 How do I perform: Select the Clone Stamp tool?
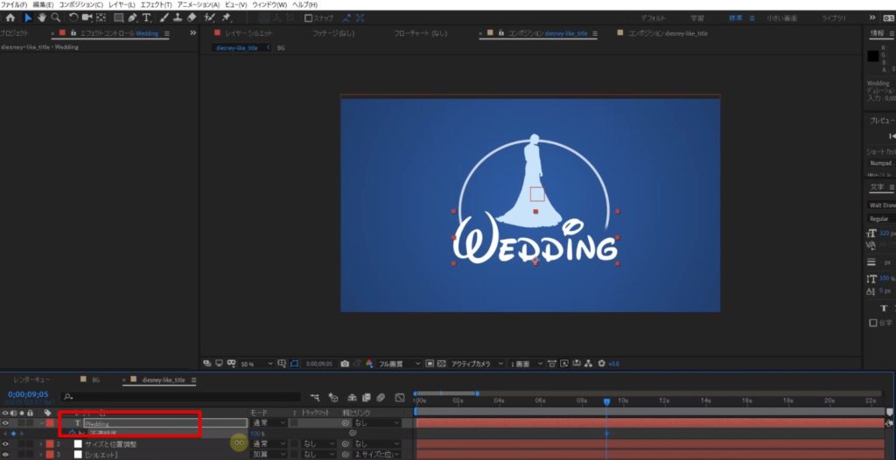tap(178, 17)
